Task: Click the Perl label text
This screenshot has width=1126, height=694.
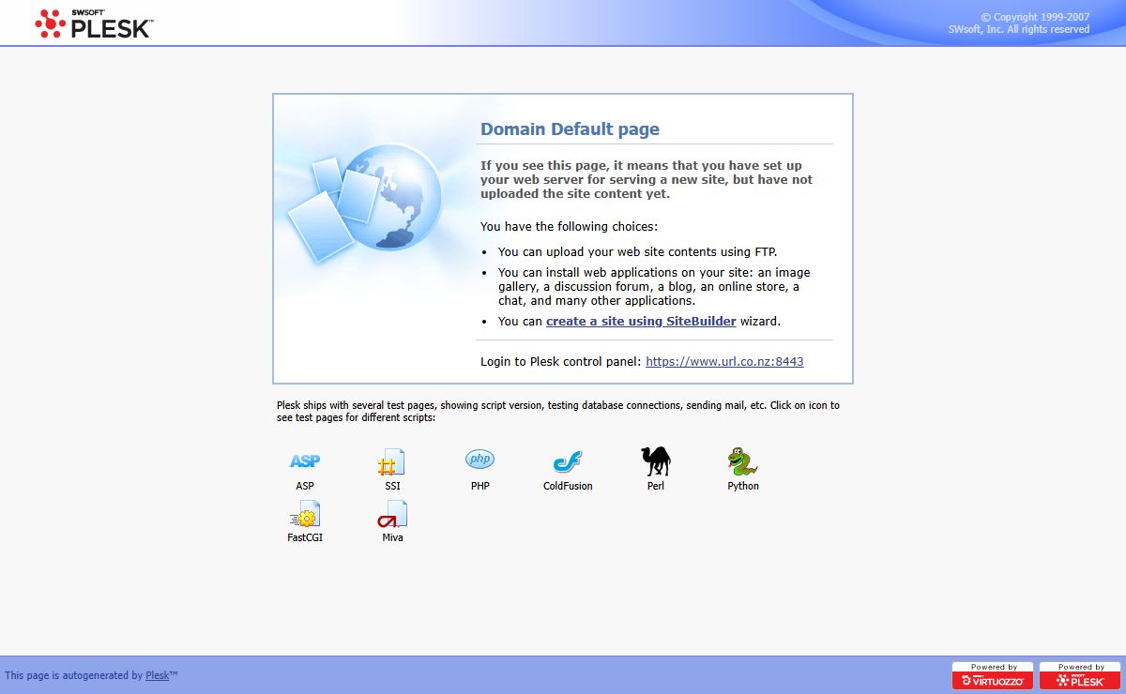Action: coord(656,486)
